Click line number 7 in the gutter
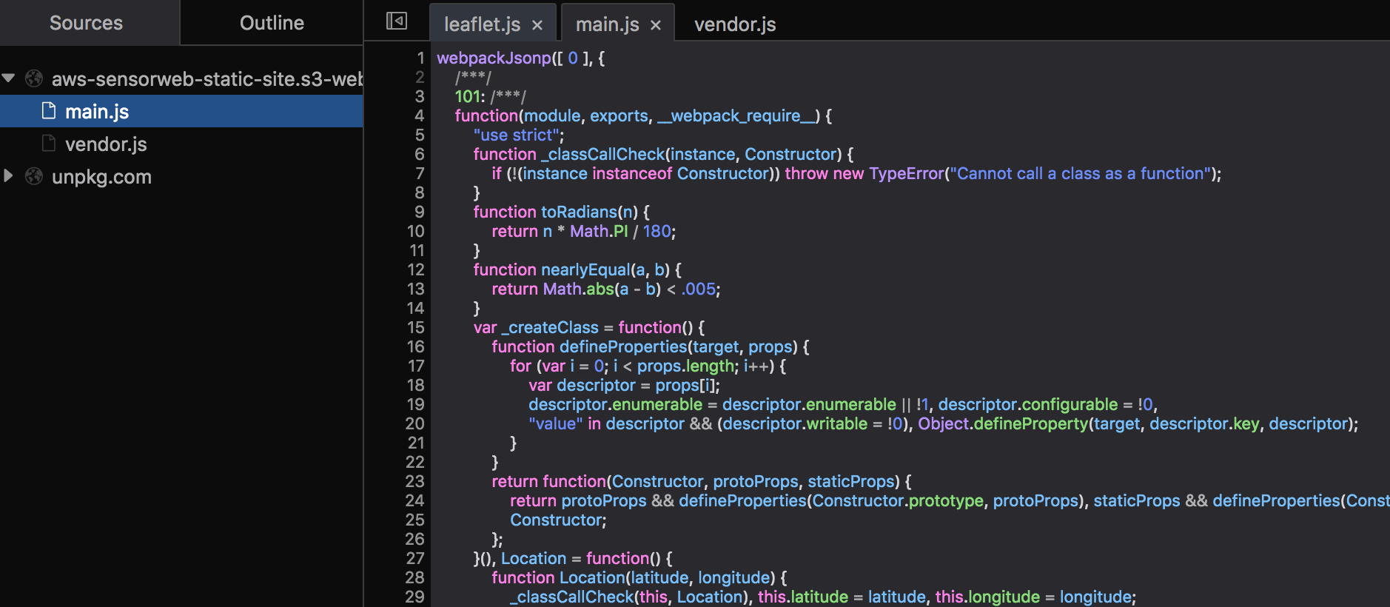Image resolution: width=1390 pixels, height=607 pixels. 420,173
